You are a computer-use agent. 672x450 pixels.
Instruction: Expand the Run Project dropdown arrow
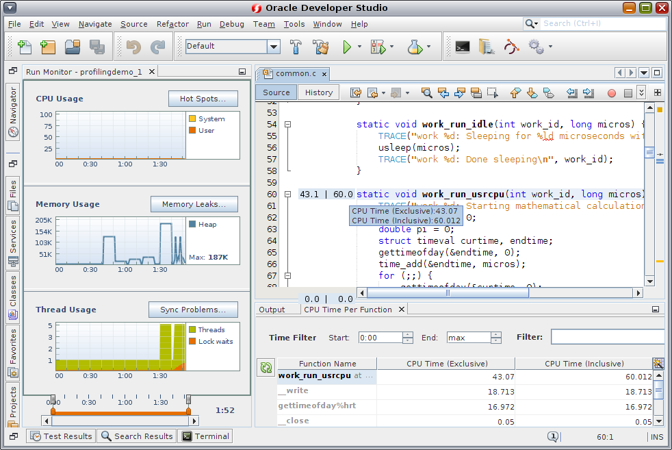(359, 47)
